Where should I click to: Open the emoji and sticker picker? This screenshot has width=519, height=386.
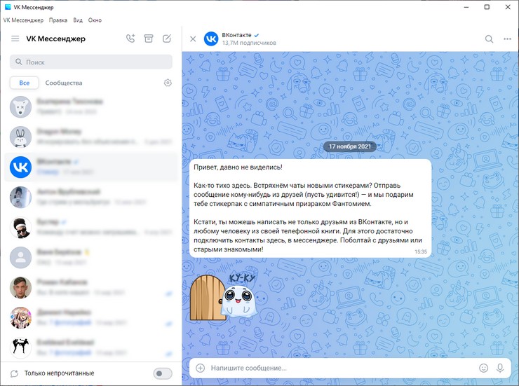483,368
